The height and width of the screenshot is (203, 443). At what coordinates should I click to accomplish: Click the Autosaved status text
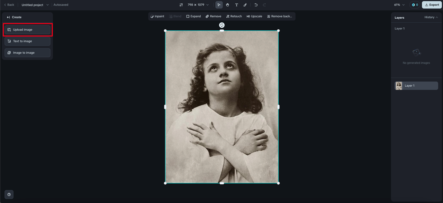point(61,5)
